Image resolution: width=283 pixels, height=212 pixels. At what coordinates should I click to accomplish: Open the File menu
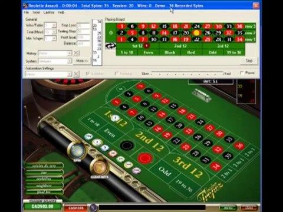[26, 12]
